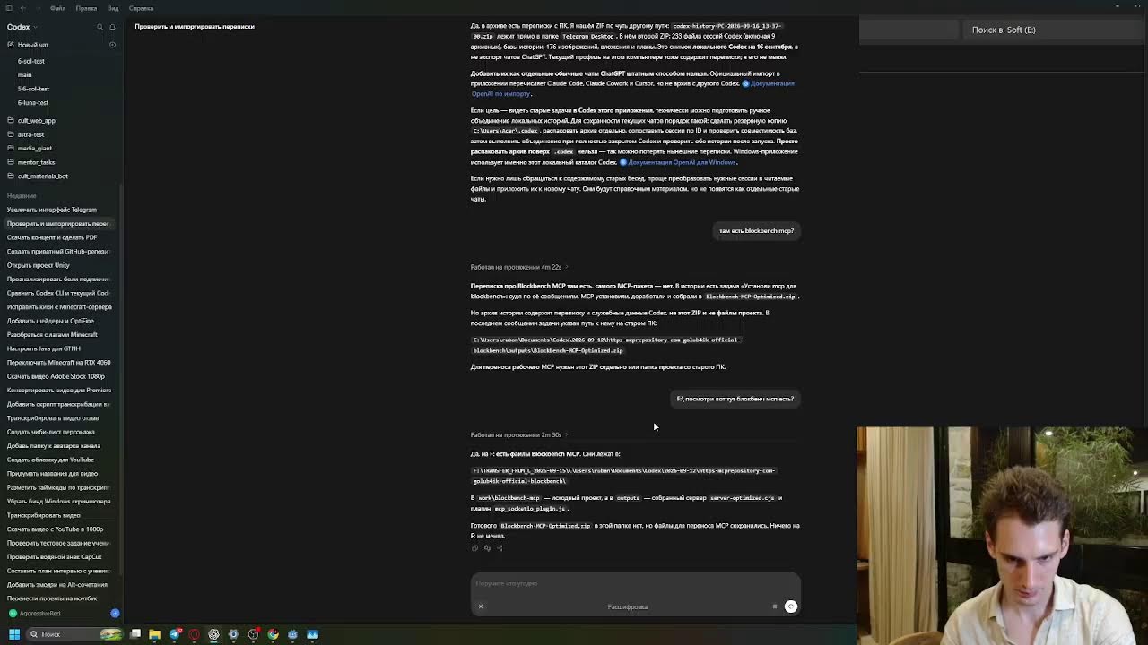This screenshot has height=645, width=1148.
Task: Open the Файл menu
Action: pyautogui.click(x=57, y=8)
